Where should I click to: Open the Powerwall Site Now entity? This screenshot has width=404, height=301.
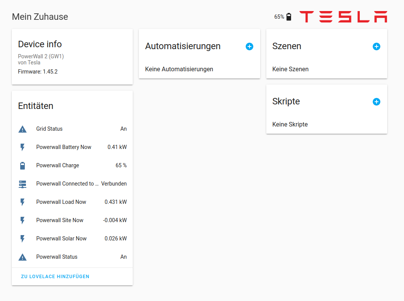click(x=72, y=220)
